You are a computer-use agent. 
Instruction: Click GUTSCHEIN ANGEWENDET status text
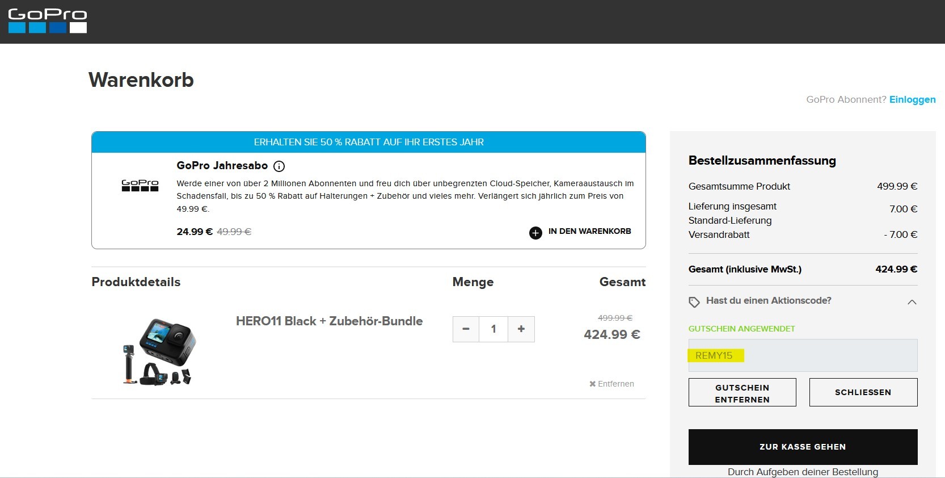741,329
